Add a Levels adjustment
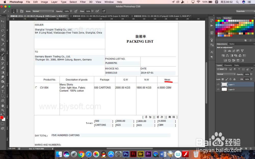This screenshot has width=255, height=159. 229,51
